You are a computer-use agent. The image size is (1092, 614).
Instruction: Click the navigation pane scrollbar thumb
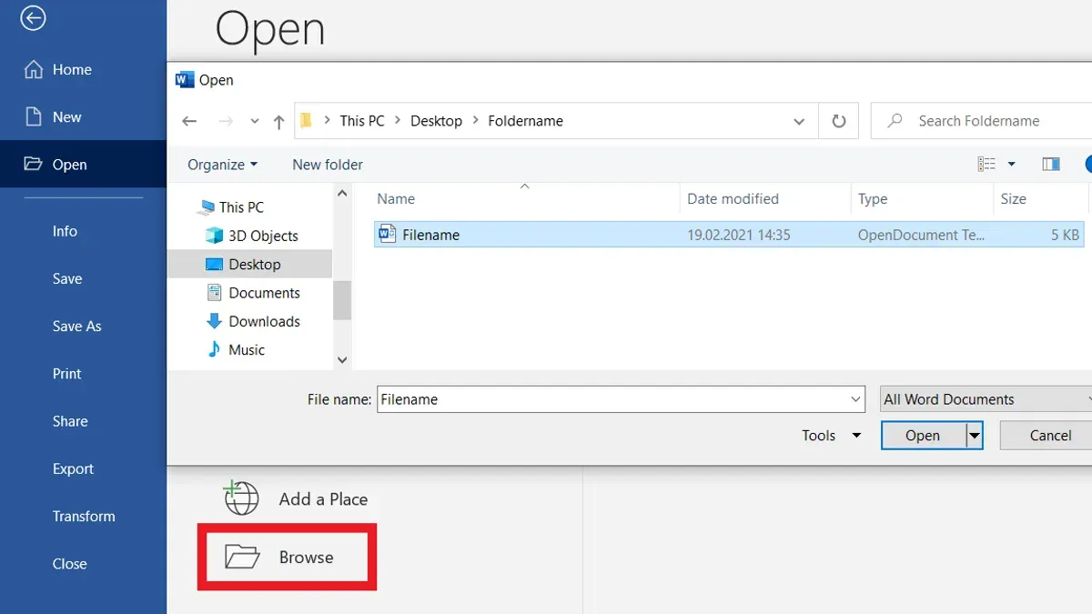[x=342, y=300]
